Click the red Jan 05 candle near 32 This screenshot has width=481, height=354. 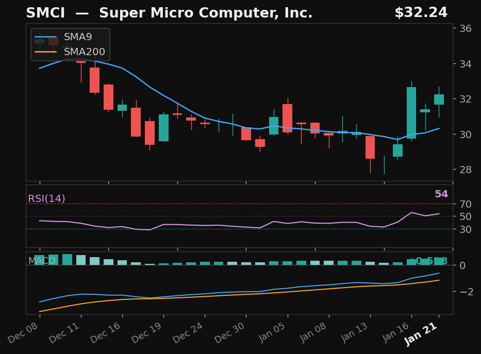click(x=288, y=119)
